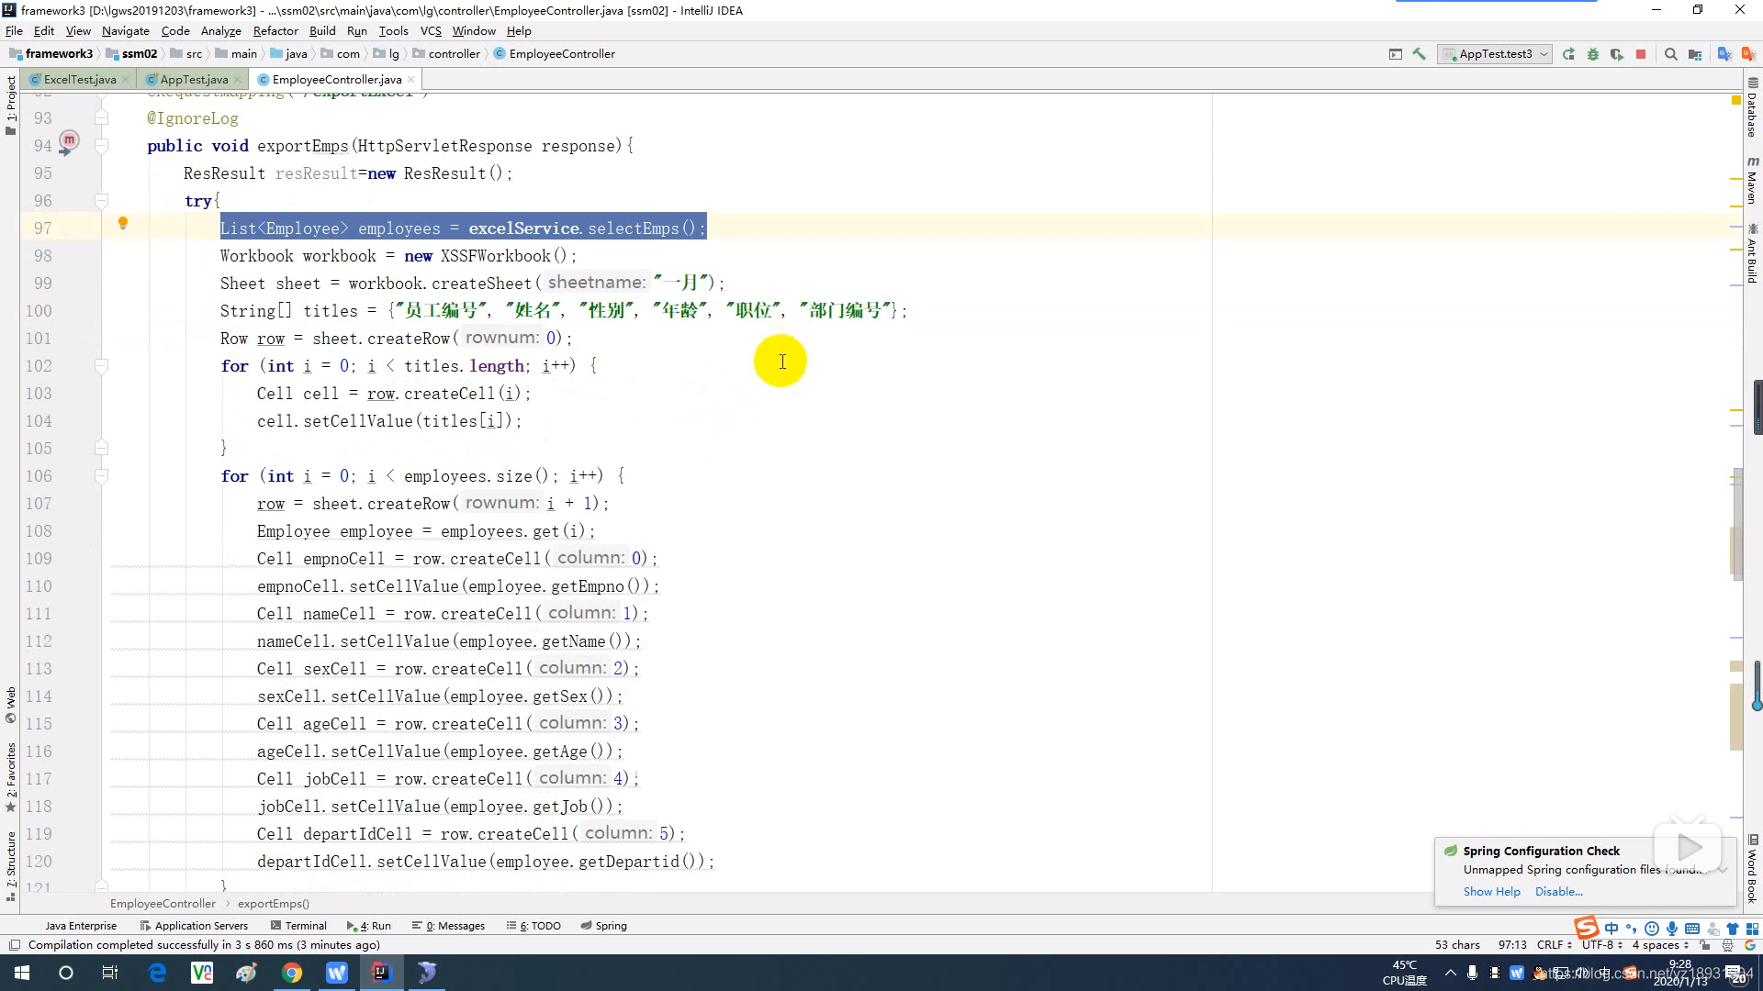Open the Project Structure icon
1763x991 pixels.
tap(1695, 54)
